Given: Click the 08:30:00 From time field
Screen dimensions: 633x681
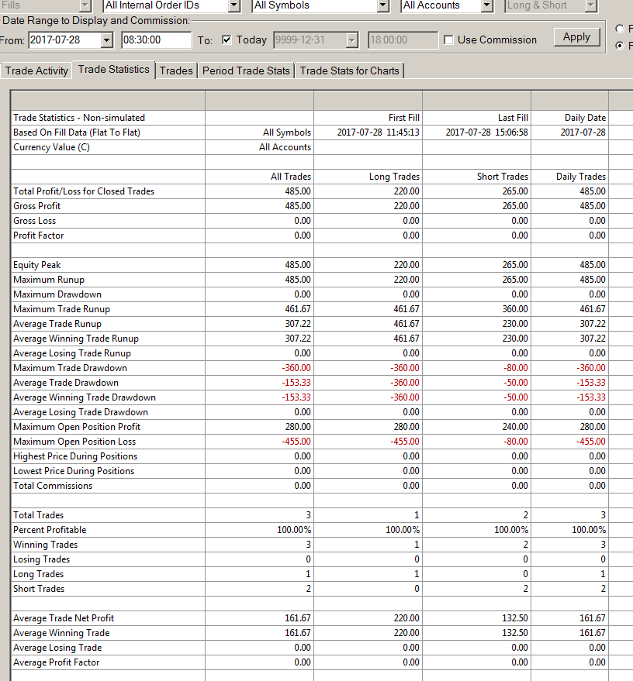Looking at the screenshot, I should pyautogui.click(x=156, y=40).
